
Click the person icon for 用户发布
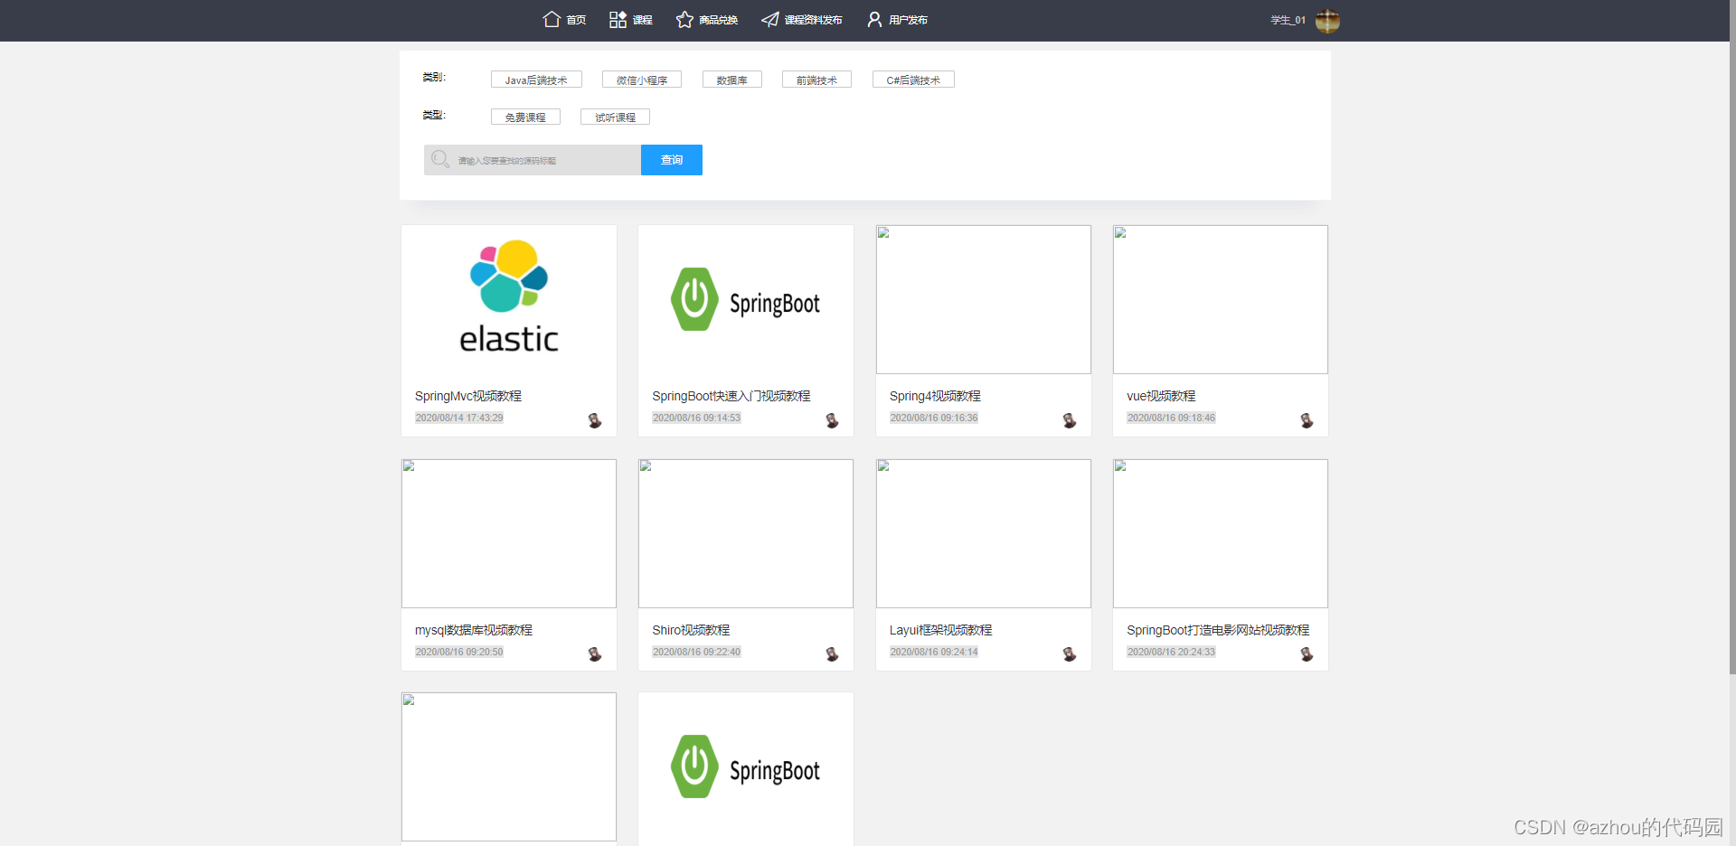873,18
